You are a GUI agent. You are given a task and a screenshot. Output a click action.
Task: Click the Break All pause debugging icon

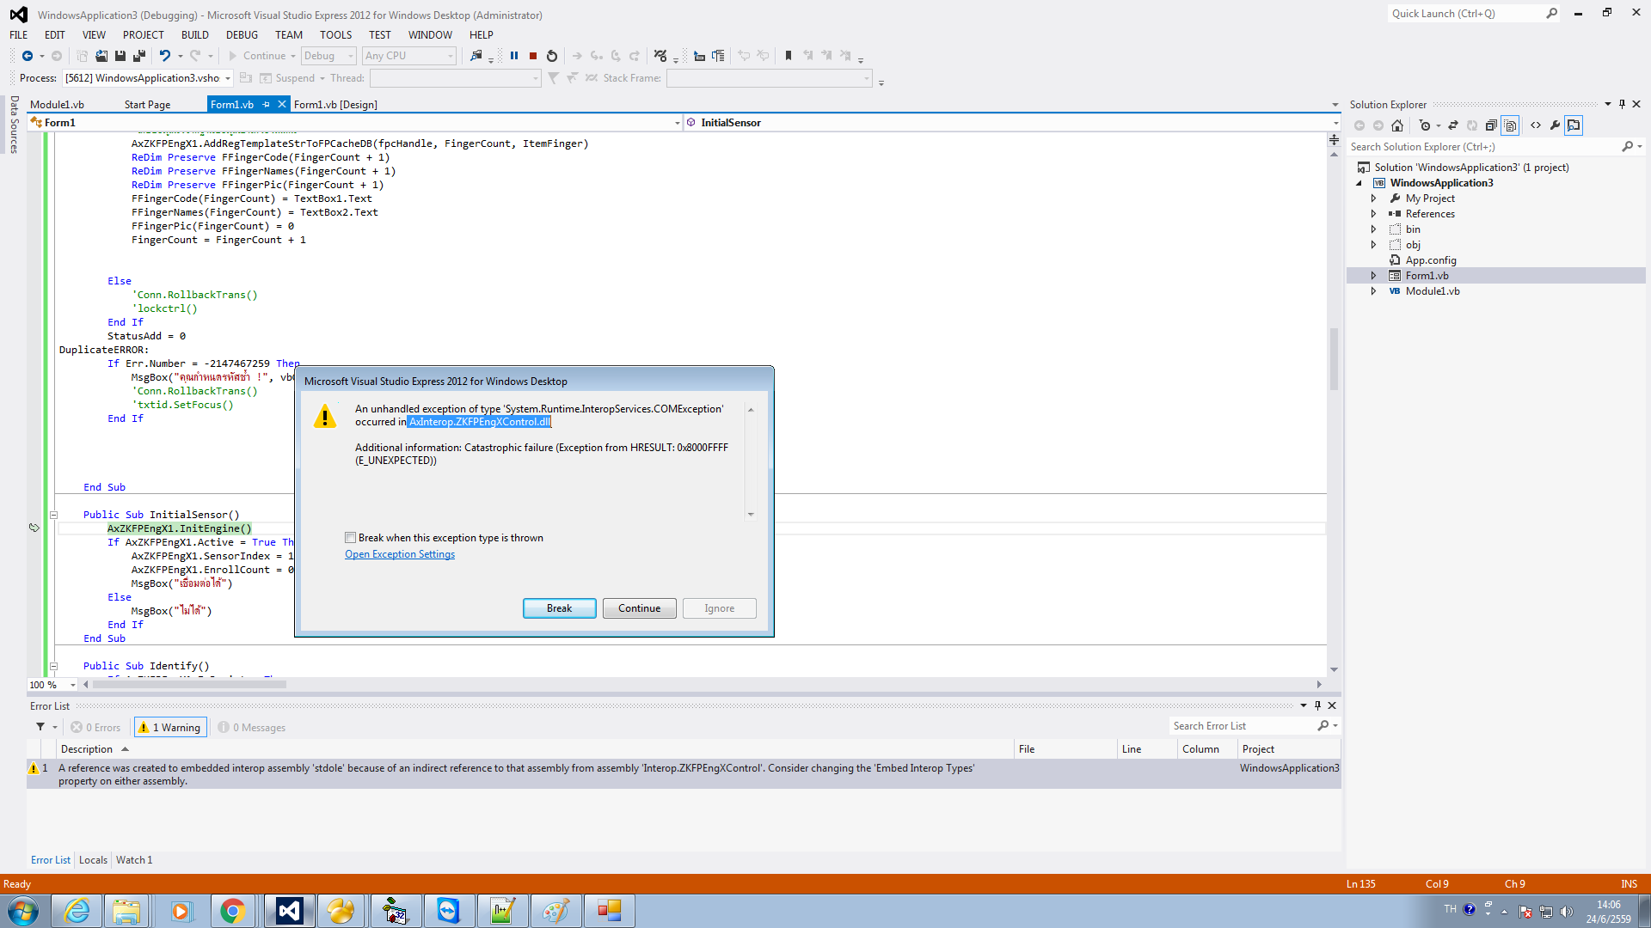pyautogui.click(x=514, y=56)
